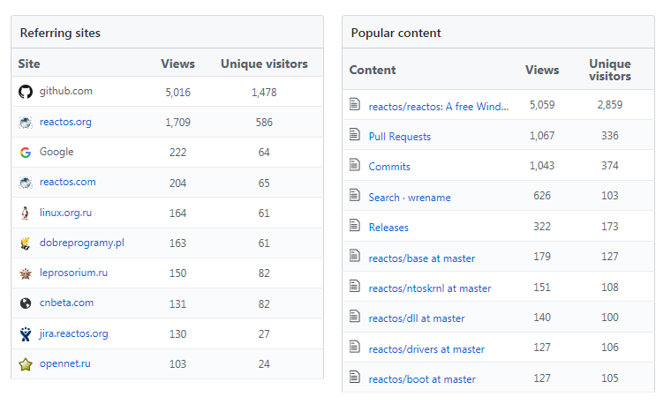The image size is (671, 404).
Task: Click the GitHub octocat icon beside github.com
Action: tap(26, 92)
